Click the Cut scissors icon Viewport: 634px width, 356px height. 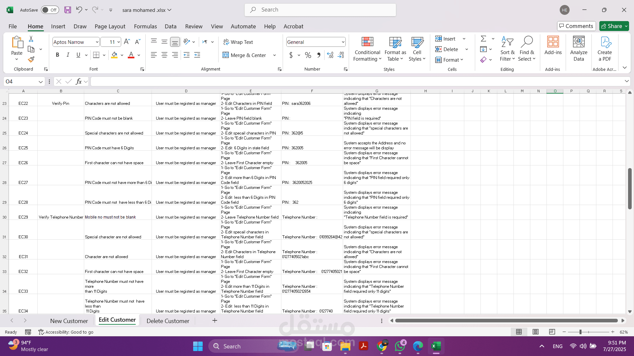coord(31,39)
